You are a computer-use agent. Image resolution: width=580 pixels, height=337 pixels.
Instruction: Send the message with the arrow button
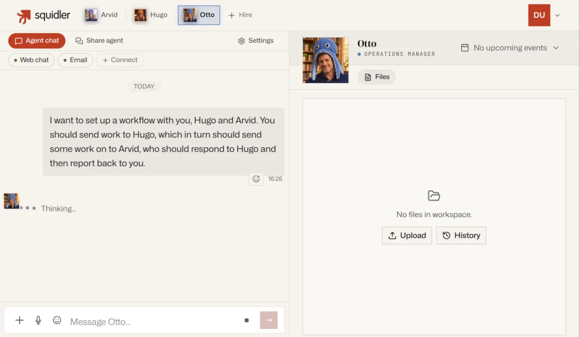point(269,320)
